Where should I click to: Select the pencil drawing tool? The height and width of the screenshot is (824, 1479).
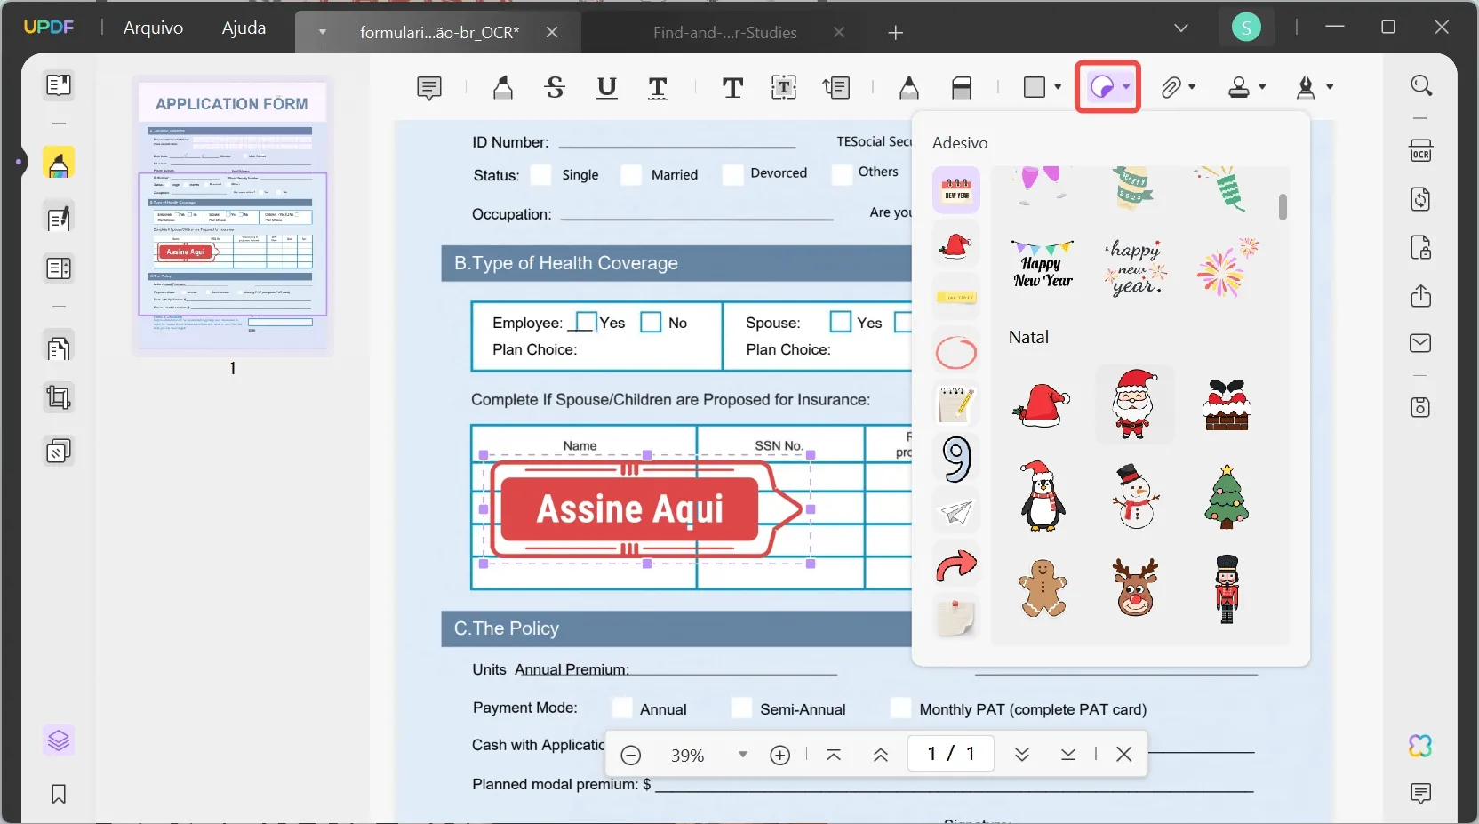908,88
